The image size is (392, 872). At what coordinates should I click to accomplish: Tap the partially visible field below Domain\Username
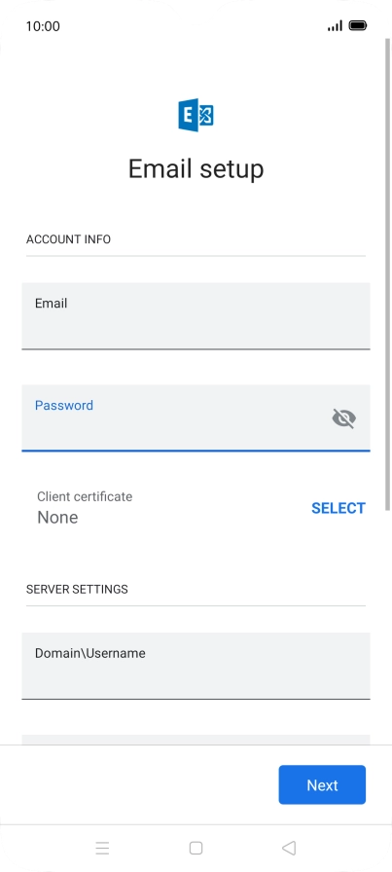click(x=196, y=740)
